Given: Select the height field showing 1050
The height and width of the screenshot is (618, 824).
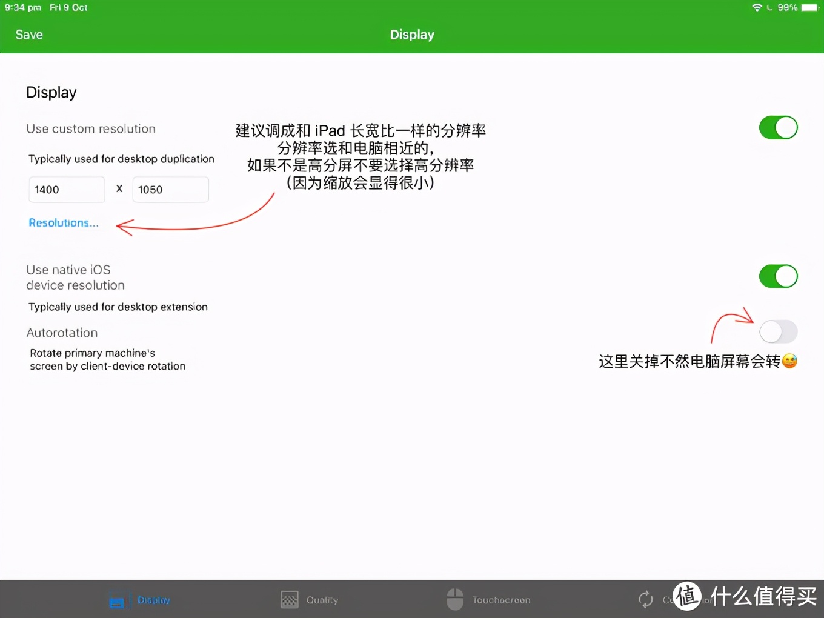Looking at the screenshot, I should pyautogui.click(x=170, y=189).
